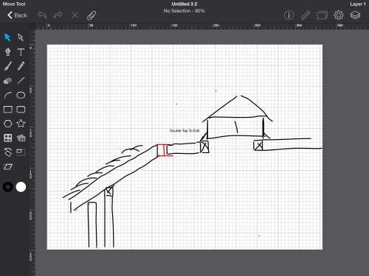Choose the Star shape tool

(21, 123)
